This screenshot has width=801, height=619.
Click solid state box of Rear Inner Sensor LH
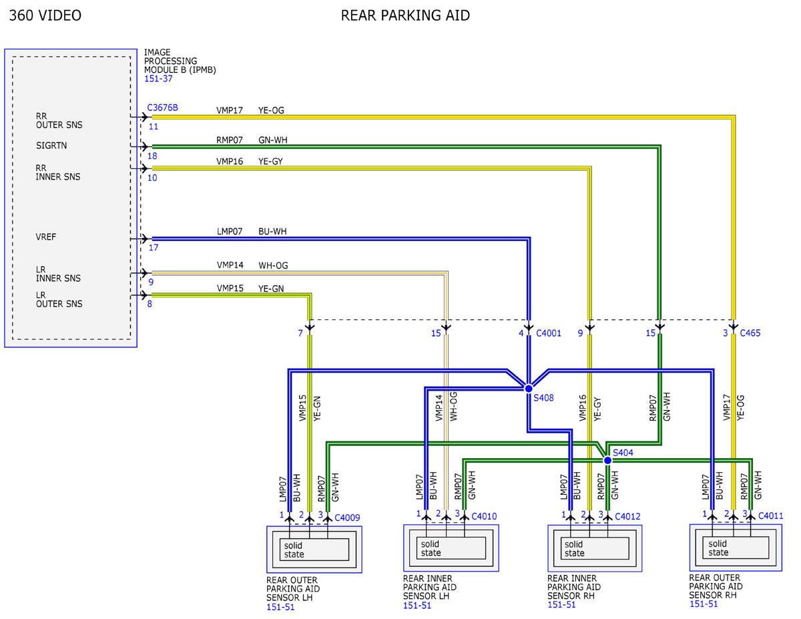tap(451, 548)
